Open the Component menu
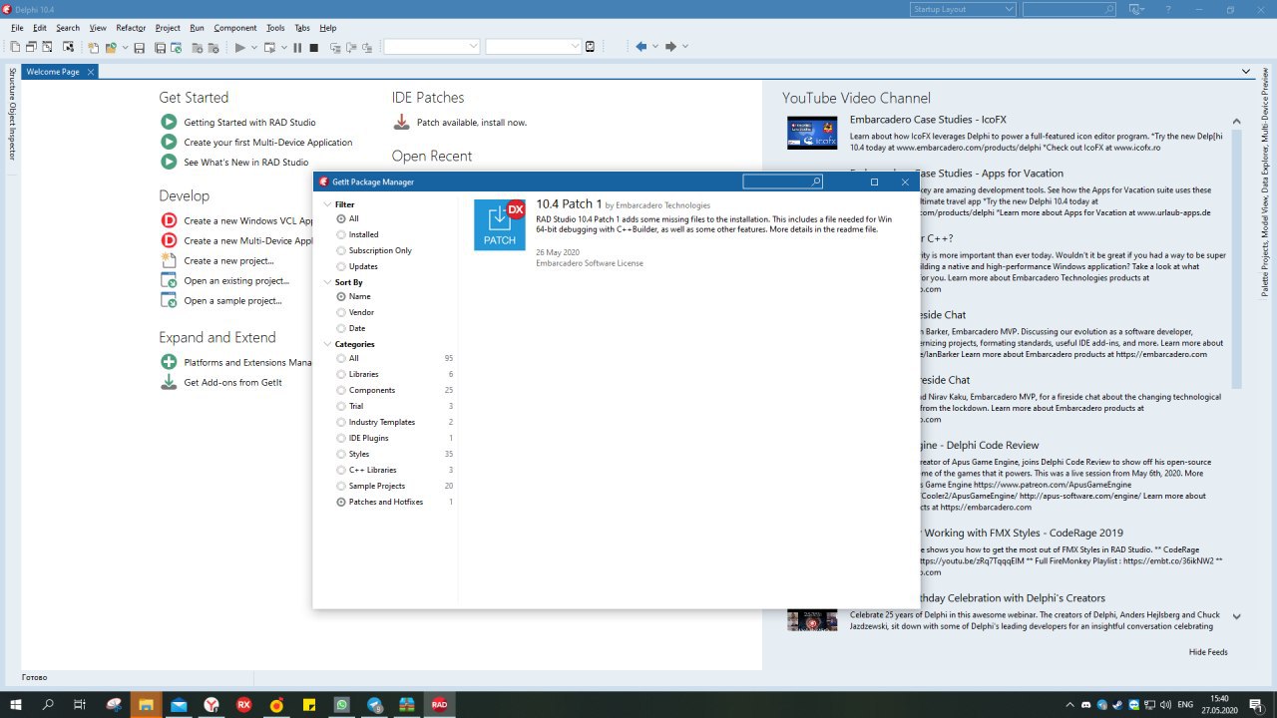 235,28
